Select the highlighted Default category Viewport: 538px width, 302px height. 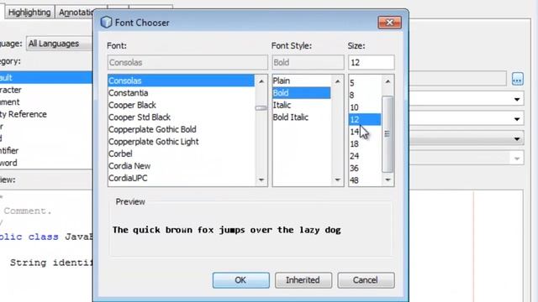46,78
